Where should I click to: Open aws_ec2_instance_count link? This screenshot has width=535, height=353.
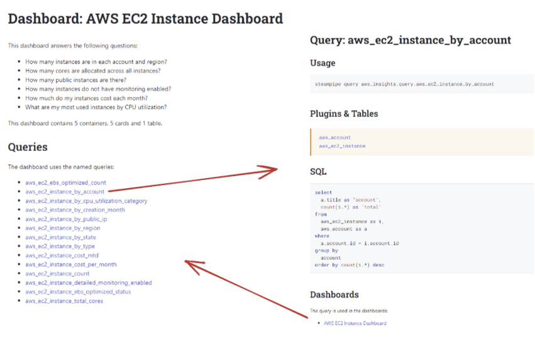(x=57, y=274)
